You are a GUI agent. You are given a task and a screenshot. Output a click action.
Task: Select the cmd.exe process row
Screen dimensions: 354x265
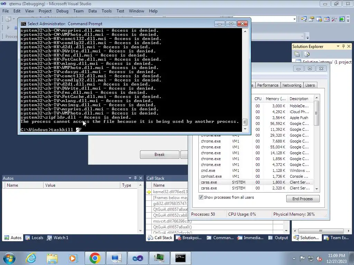[256, 170]
